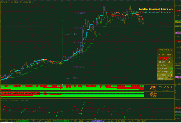Click the 3x ATR(20) SL 18 row
The image size is (181, 123).
click(x=165, y=75)
